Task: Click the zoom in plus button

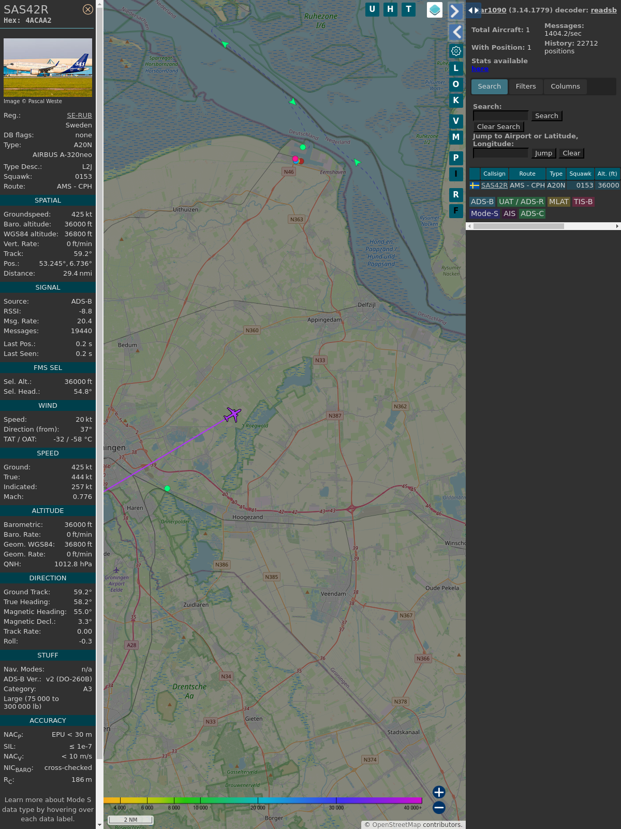Action: click(x=439, y=792)
